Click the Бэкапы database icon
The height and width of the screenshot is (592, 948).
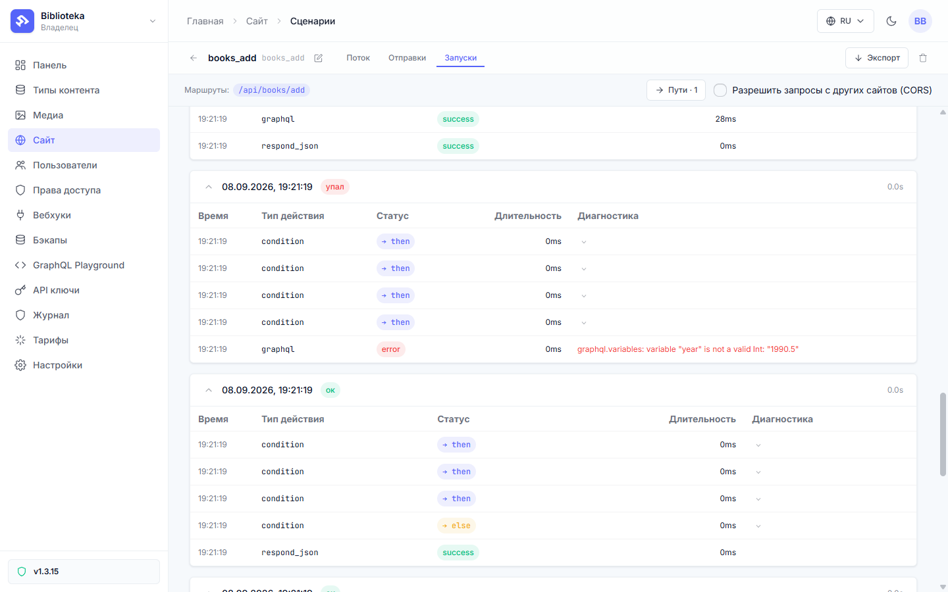coord(20,240)
